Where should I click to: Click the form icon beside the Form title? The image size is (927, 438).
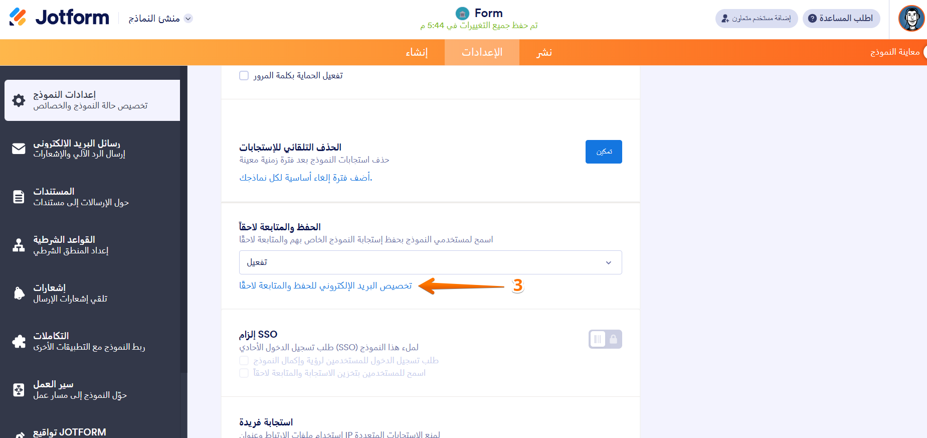coord(462,14)
